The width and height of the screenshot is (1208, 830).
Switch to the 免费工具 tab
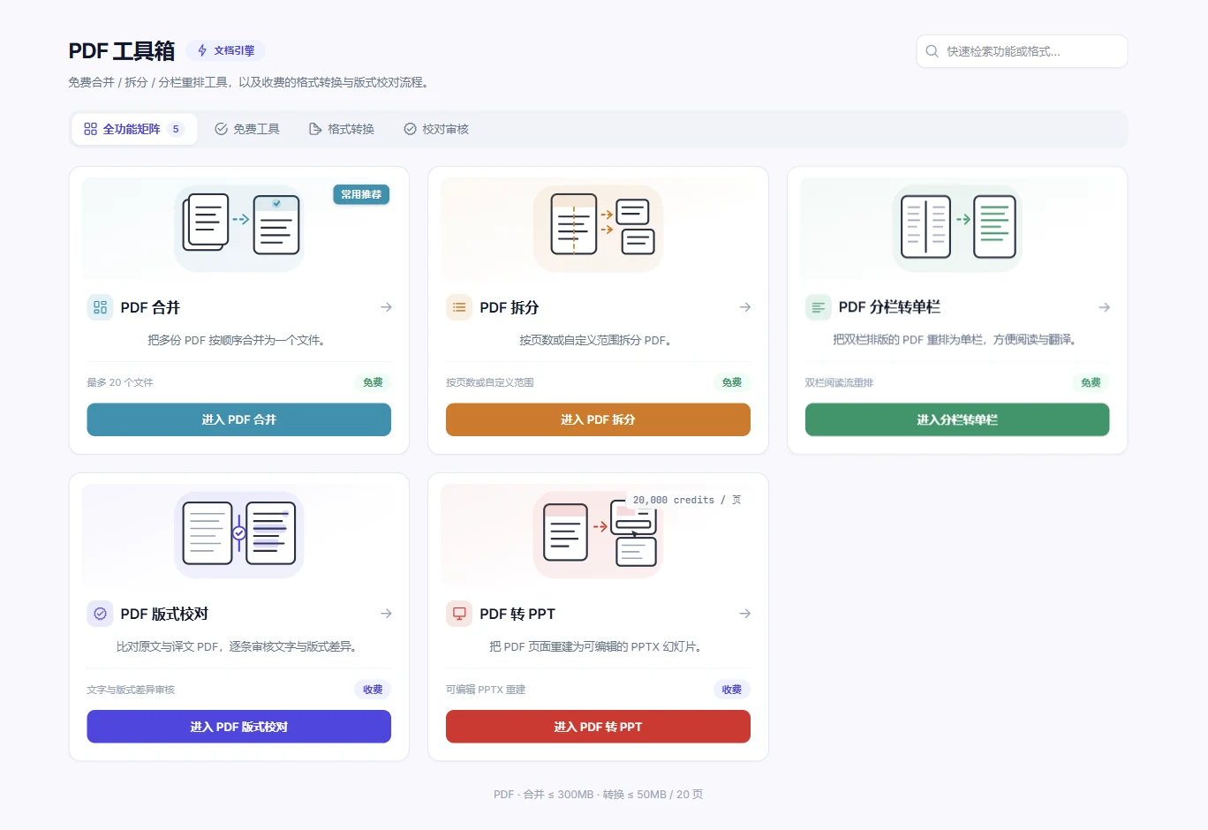point(247,129)
